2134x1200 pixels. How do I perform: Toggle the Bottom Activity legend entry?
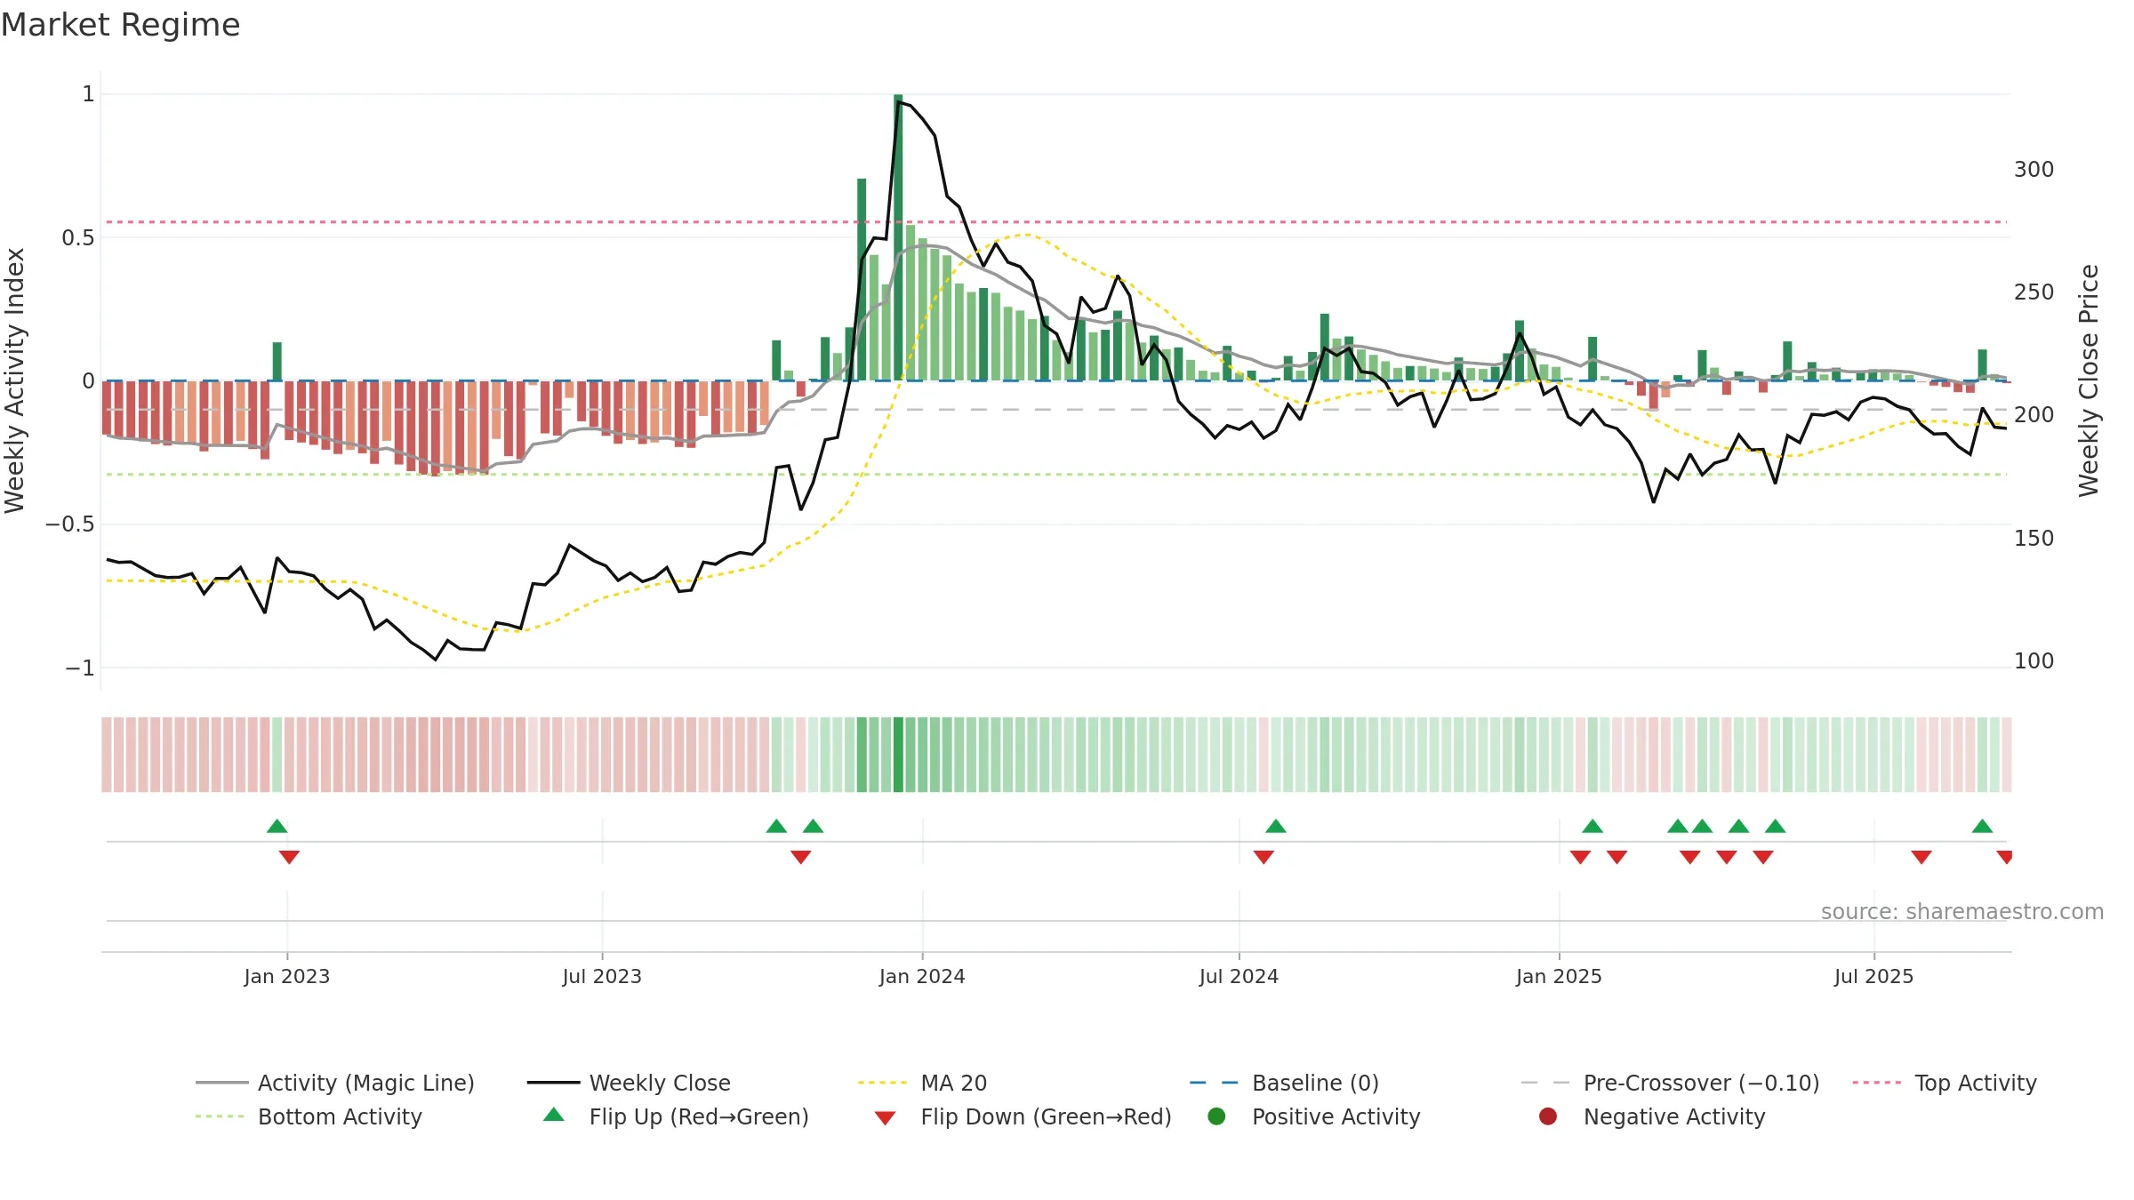(x=309, y=1116)
